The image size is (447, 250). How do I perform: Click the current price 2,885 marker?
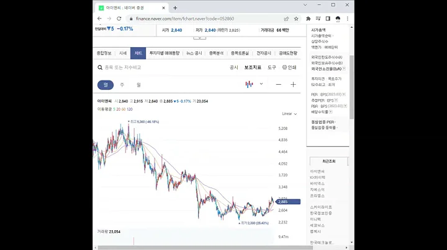(288, 202)
